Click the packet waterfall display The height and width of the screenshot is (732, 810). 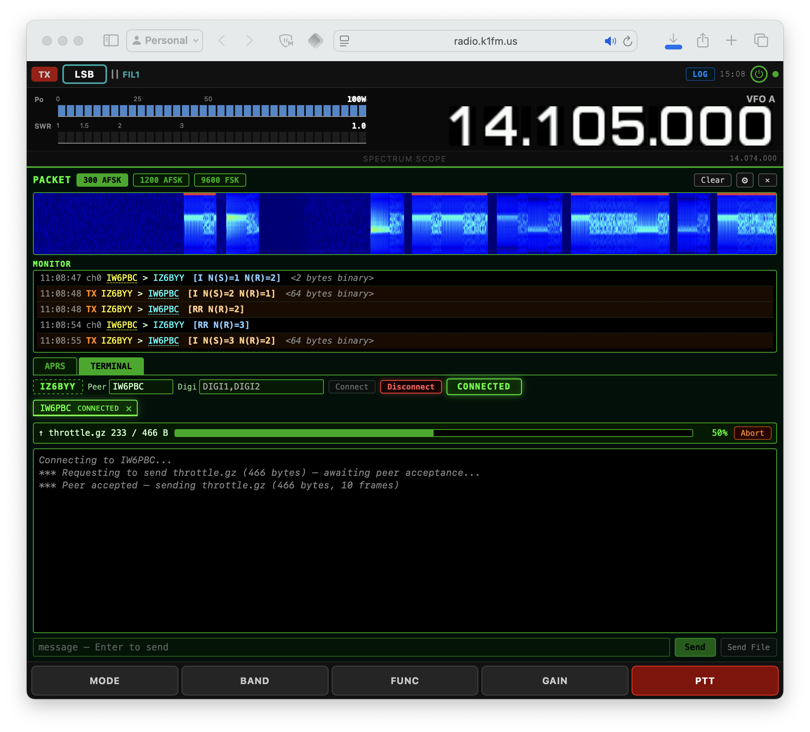coord(405,224)
